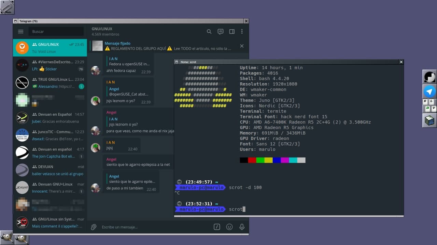
Task: Click the red color block in terminal
Action: click(x=252, y=160)
